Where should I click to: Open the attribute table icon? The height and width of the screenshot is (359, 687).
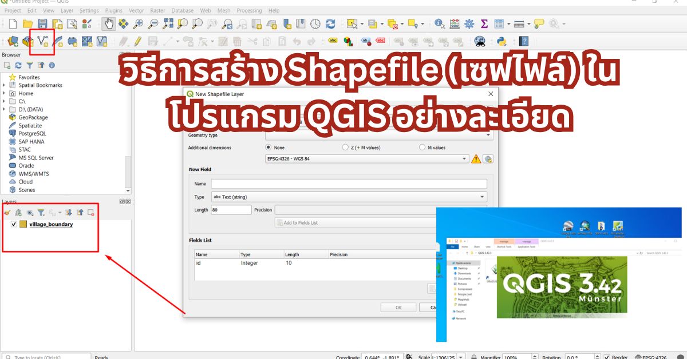pos(499,24)
